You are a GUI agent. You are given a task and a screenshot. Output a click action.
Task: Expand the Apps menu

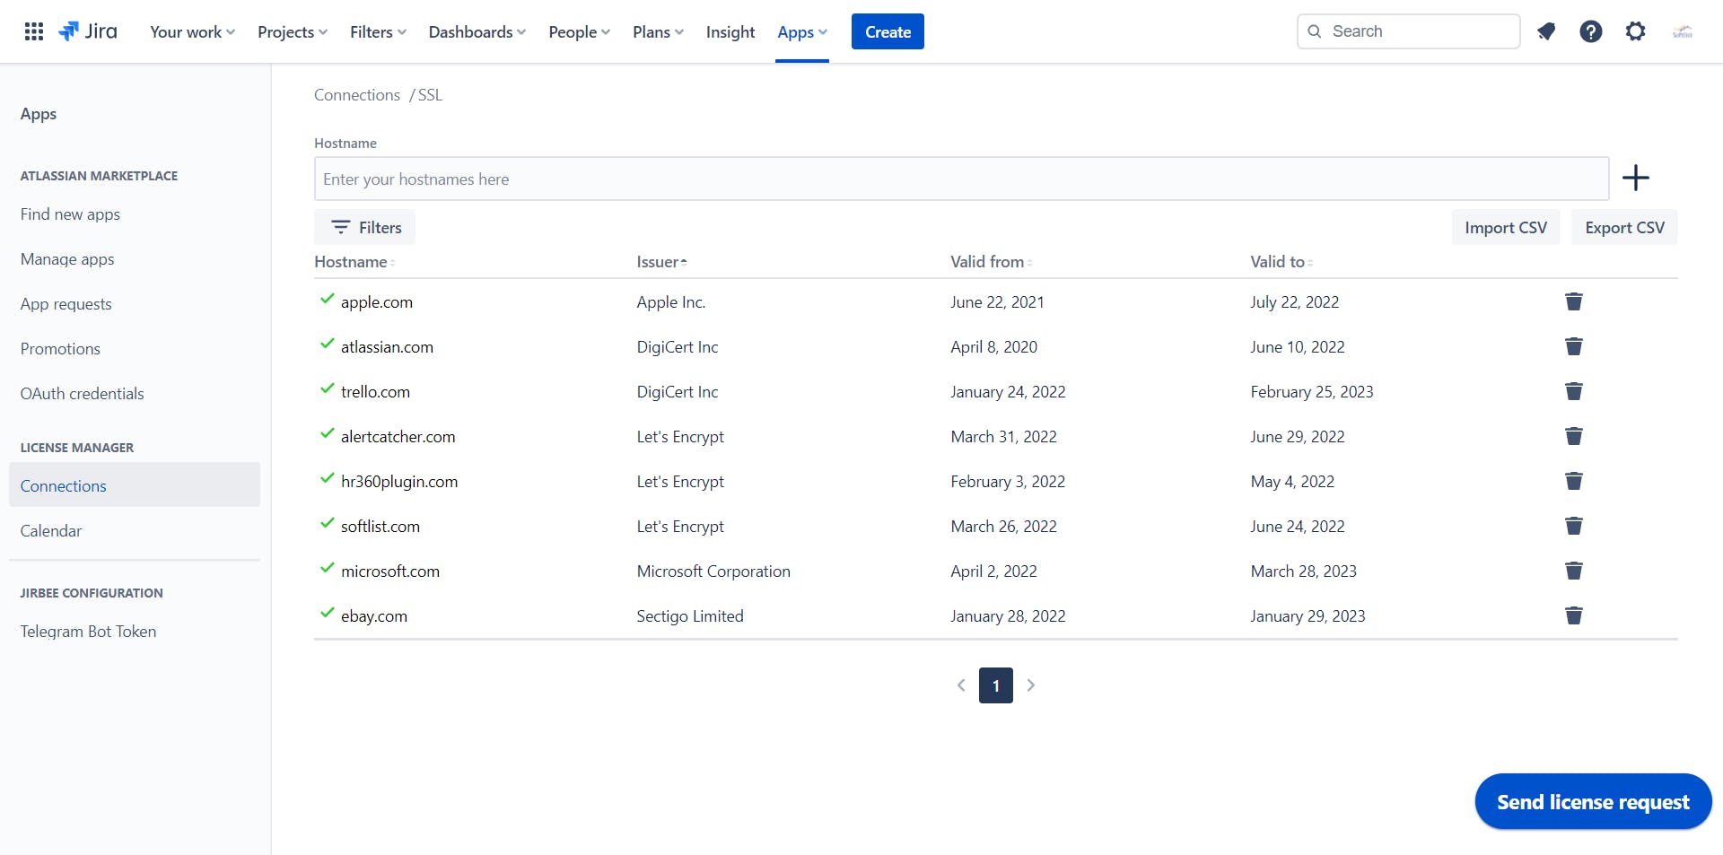pos(802,32)
